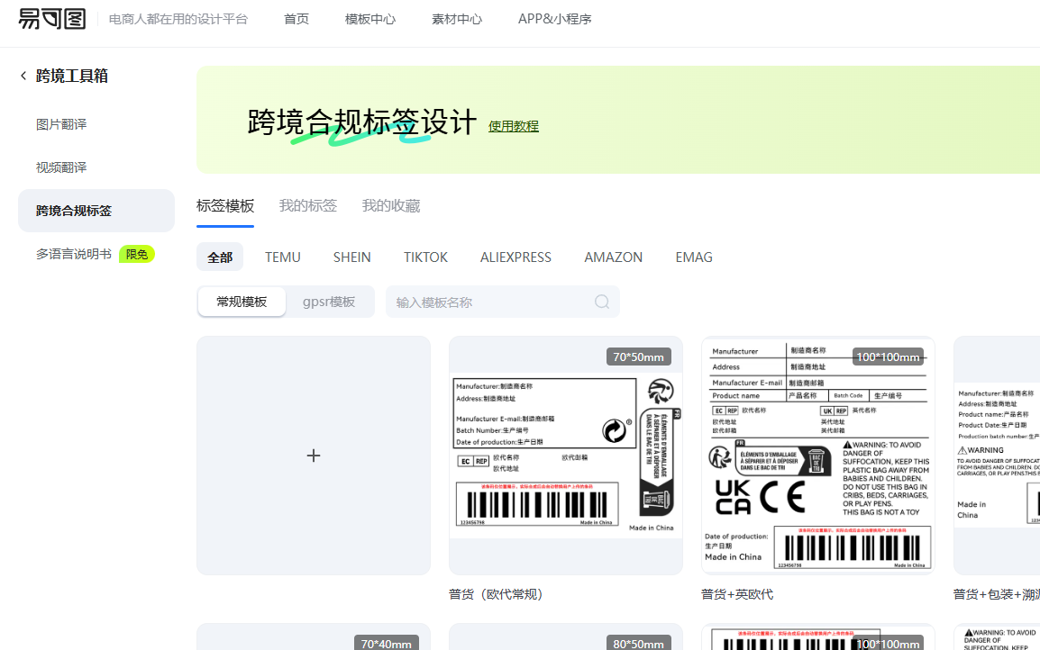Open the 使用教程 link
Image resolution: width=1040 pixels, height=650 pixels.
click(x=514, y=126)
